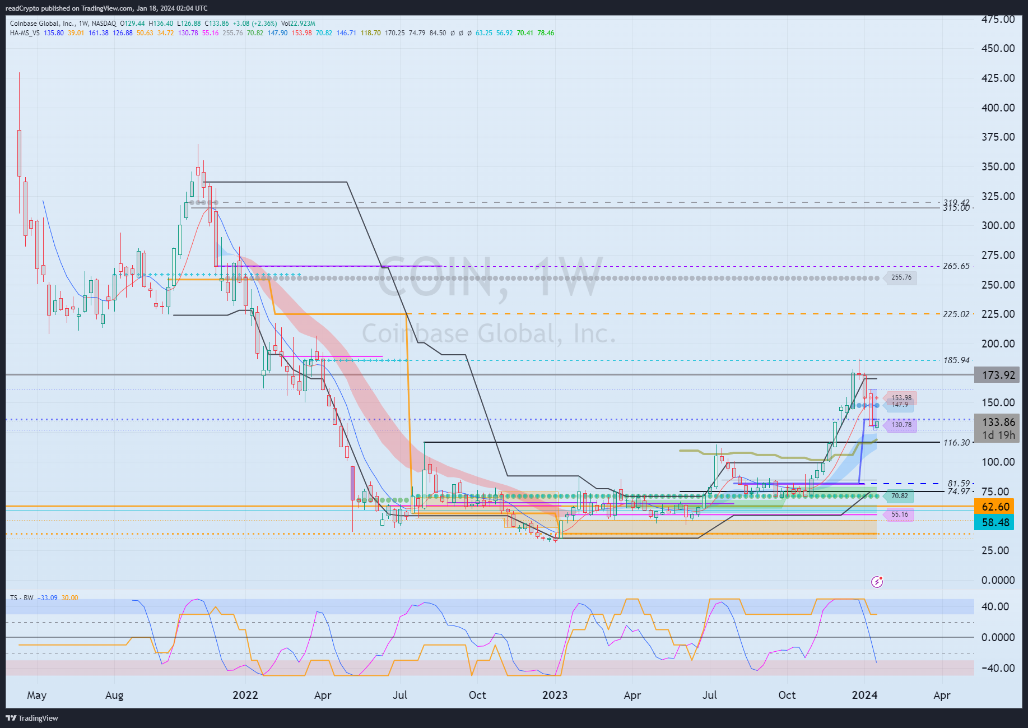Image resolution: width=1028 pixels, height=728 pixels.
Task: Click the 70.82 green tag label
Action: pyautogui.click(x=899, y=496)
